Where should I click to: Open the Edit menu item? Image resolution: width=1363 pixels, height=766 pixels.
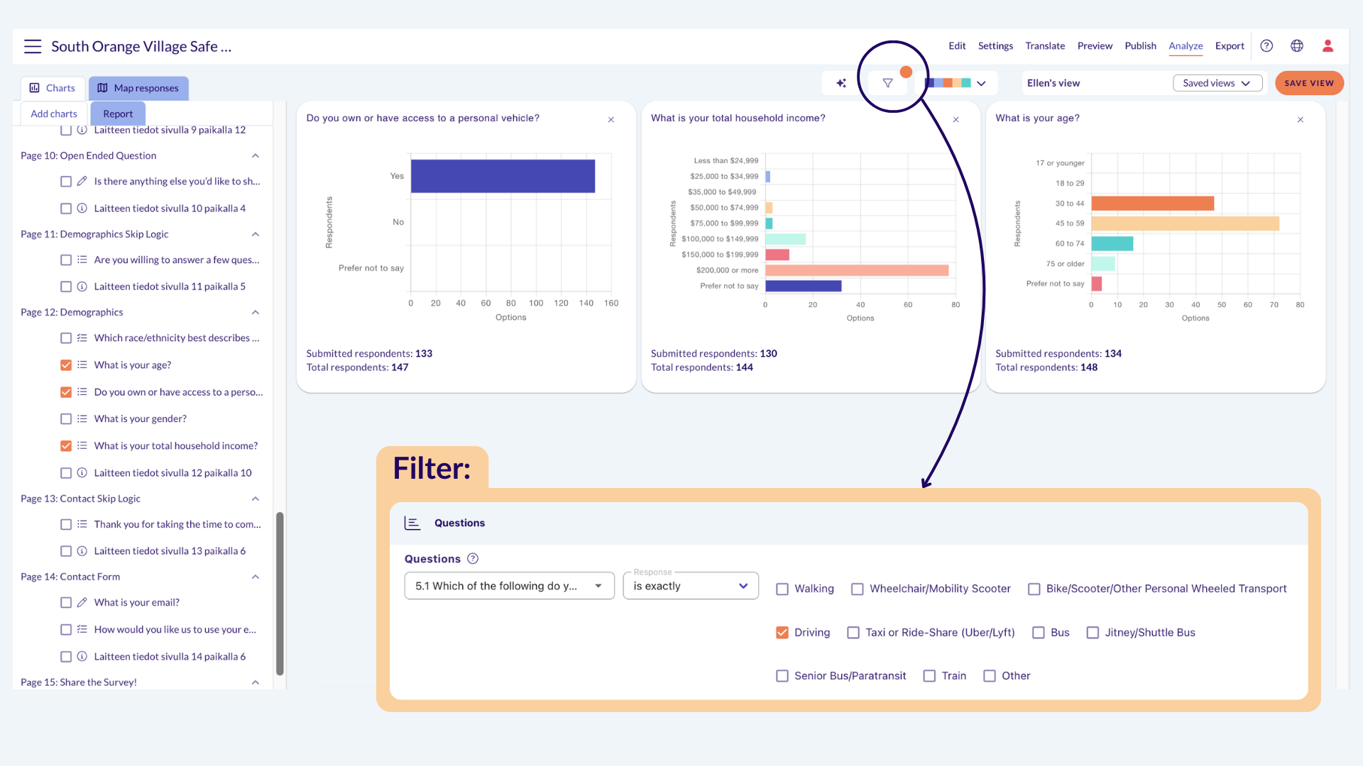(957, 46)
